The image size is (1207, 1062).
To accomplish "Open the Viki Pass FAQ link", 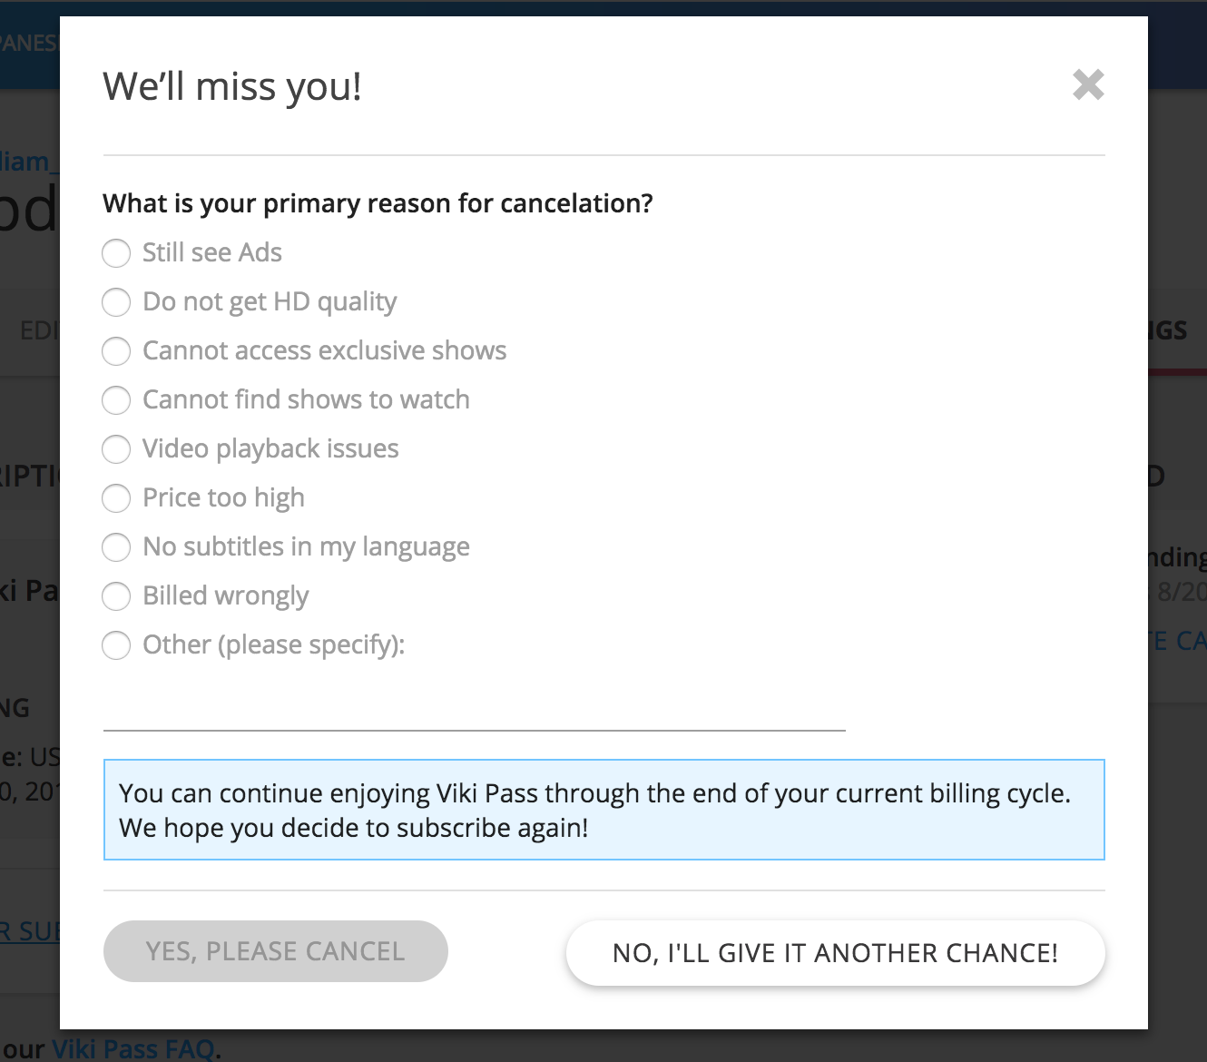I will 132,1049.
